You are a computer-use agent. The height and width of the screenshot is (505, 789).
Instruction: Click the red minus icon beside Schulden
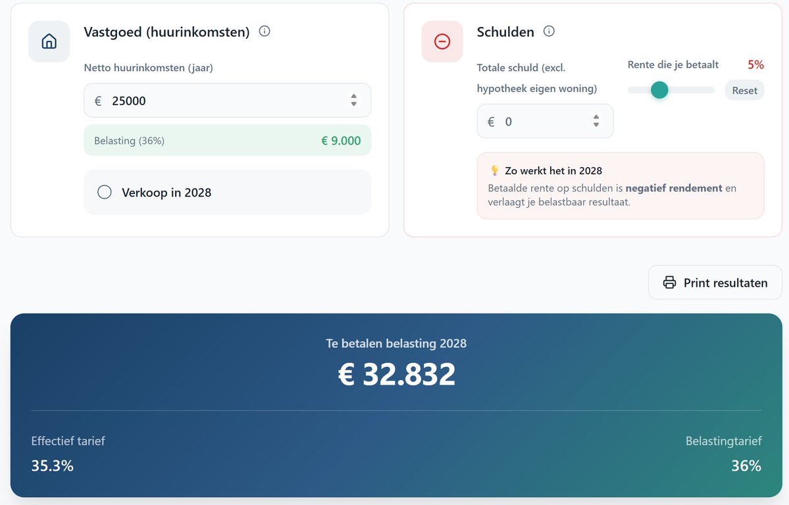click(442, 41)
